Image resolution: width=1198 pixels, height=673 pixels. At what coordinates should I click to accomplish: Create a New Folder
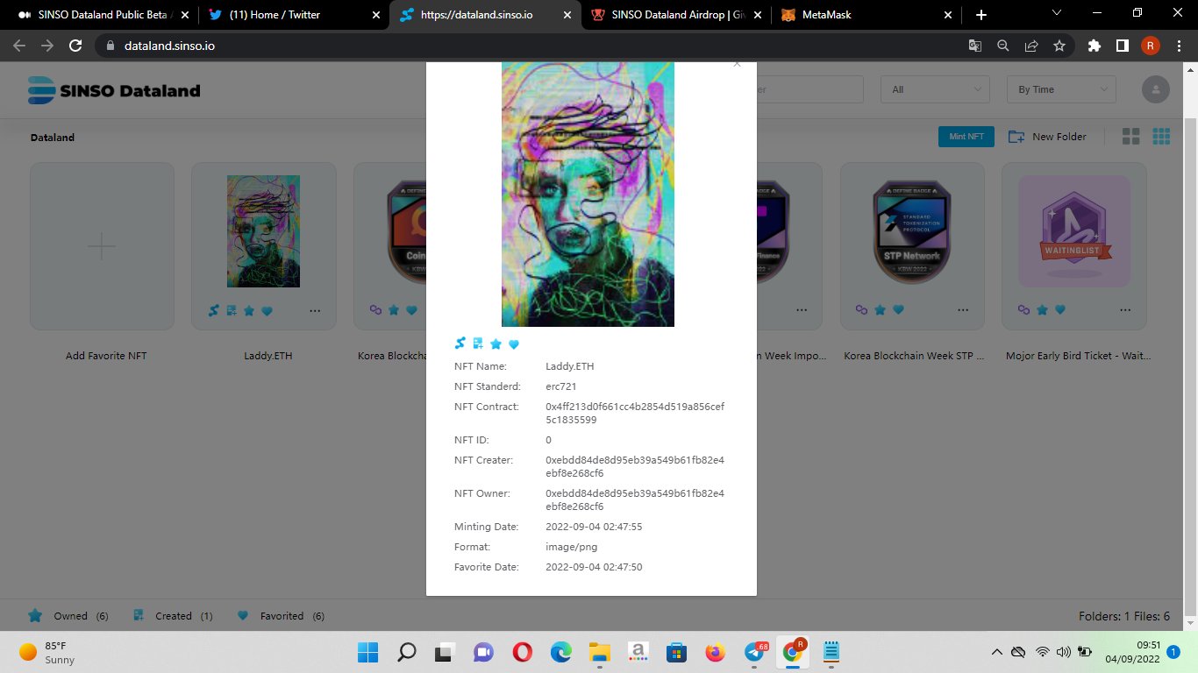[x=1047, y=137]
